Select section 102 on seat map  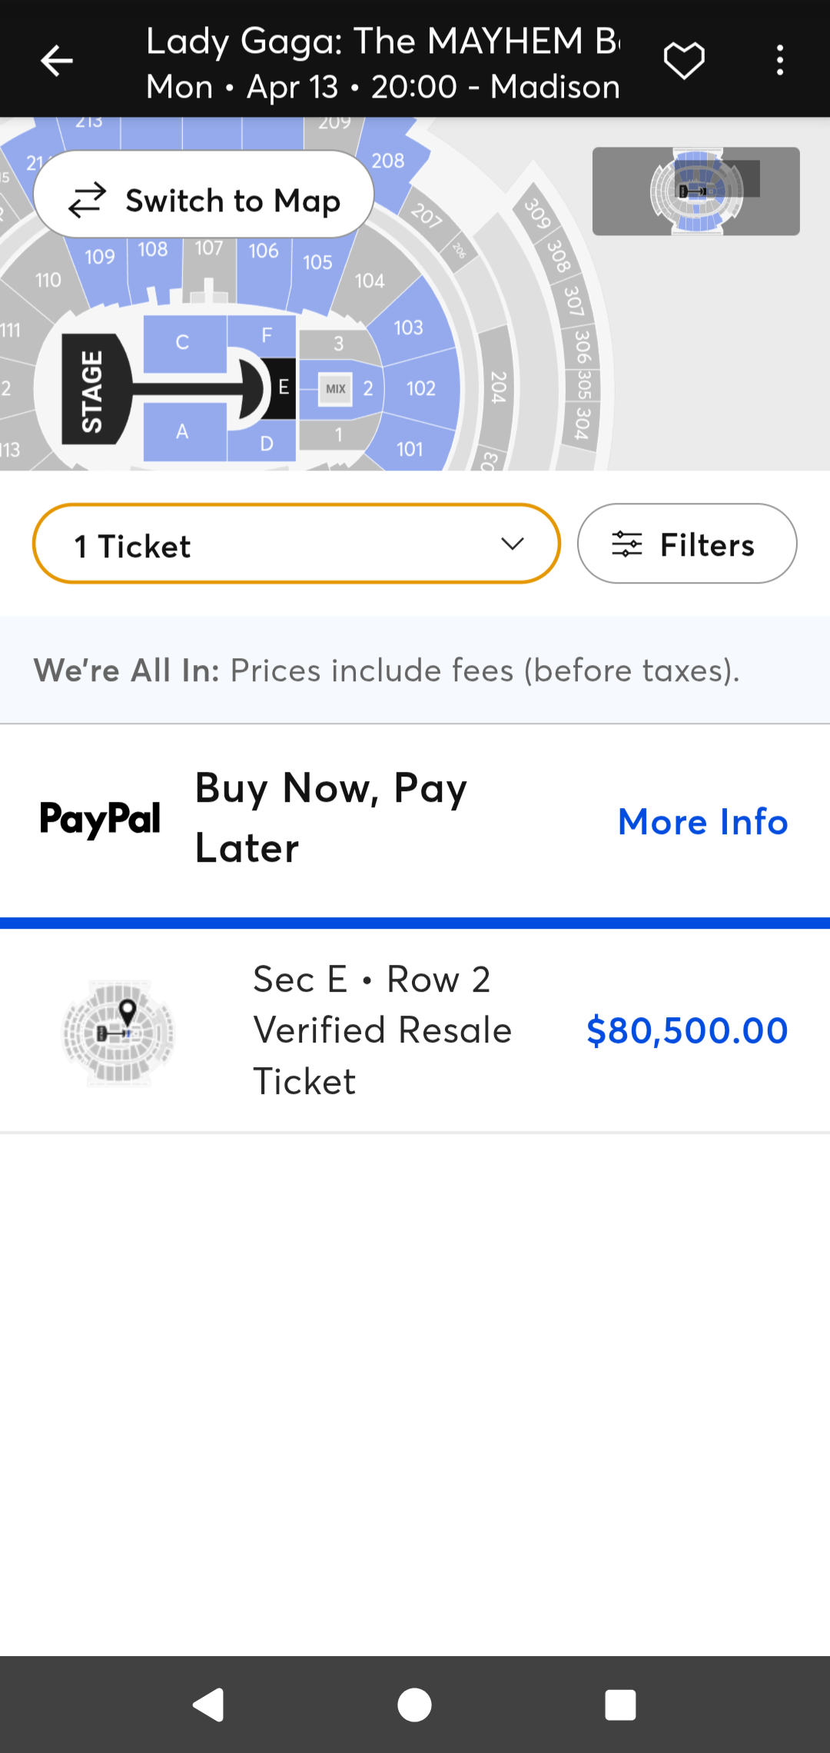(421, 388)
